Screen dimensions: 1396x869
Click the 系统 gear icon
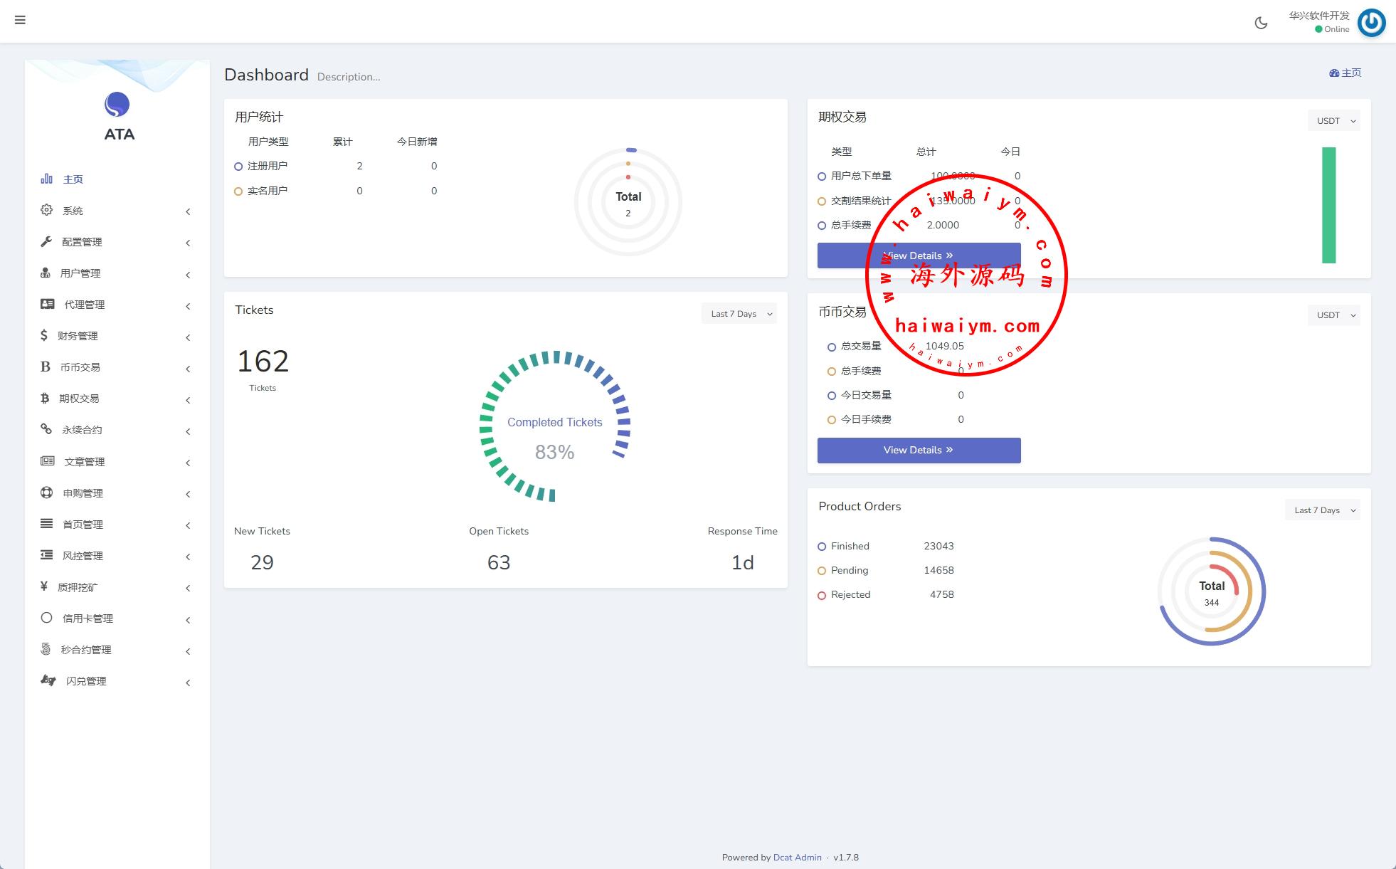(x=46, y=210)
